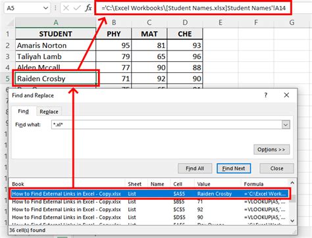Select row 5 header
312x238 pixels.
pyautogui.click(x=8, y=78)
